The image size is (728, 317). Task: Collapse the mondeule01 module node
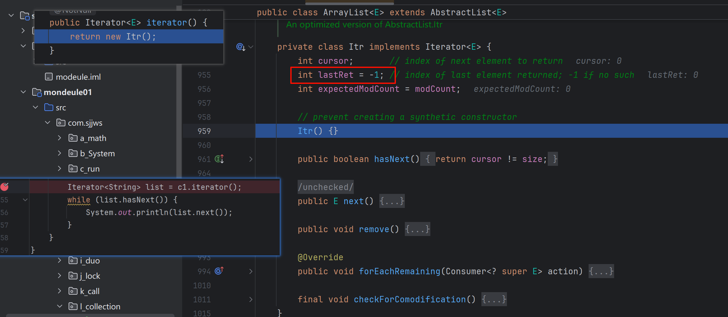point(23,92)
